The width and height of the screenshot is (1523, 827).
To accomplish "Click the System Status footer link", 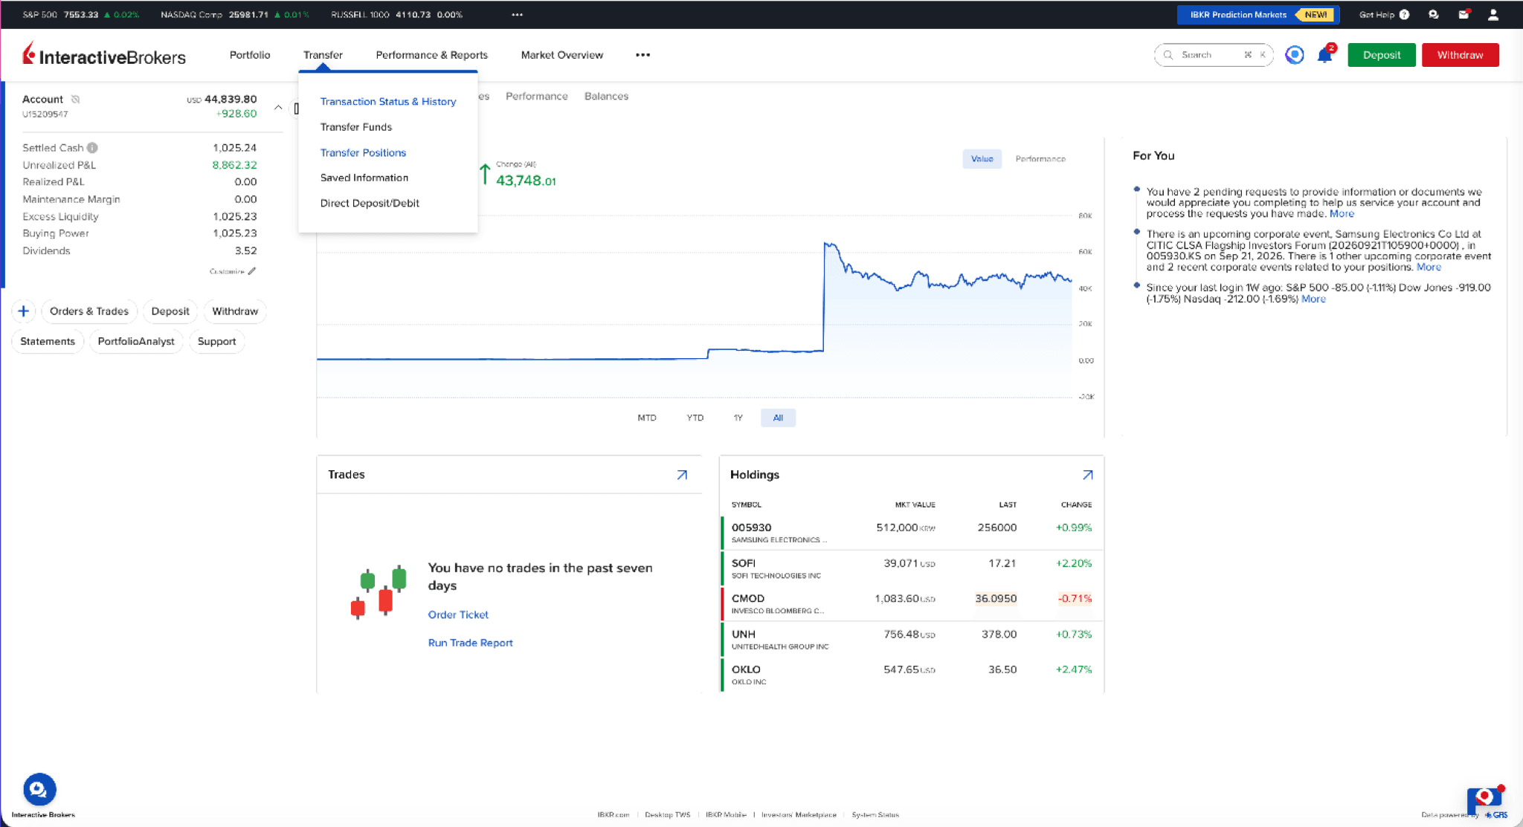I will (875, 815).
